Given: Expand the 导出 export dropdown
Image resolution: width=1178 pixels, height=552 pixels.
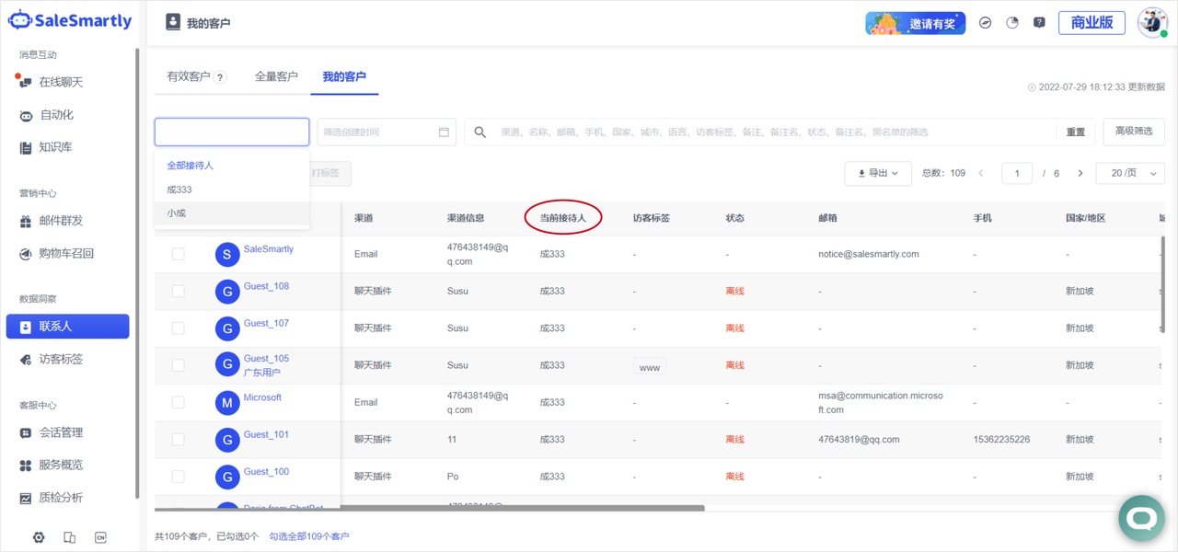Looking at the screenshot, I should click(x=878, y=173).
